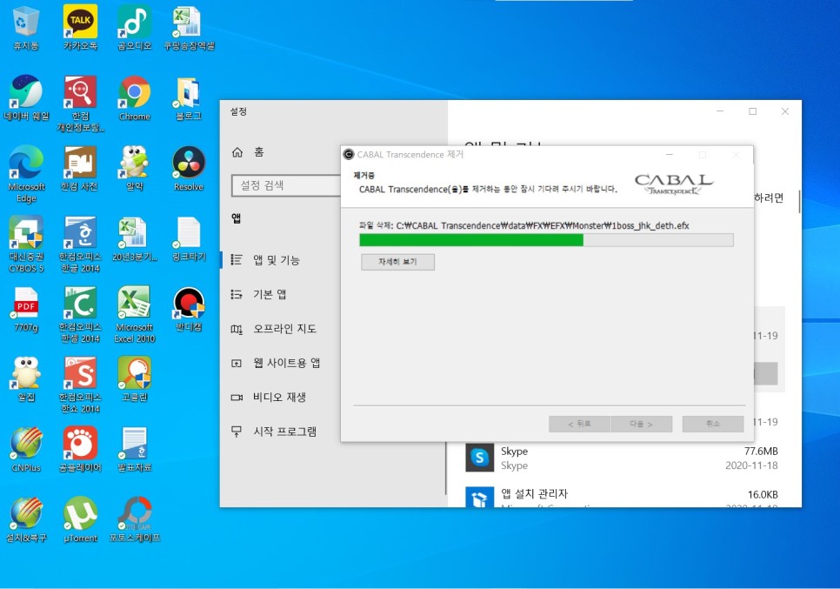Click the 설정 검색 search box
The height and width of the screenshot is (589, 840).
pos(286,185)
